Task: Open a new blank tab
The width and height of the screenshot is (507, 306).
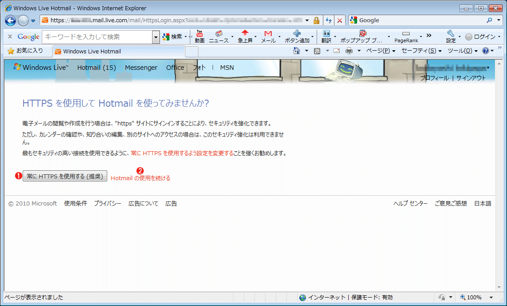Action: pyautogui.click(x=192, y=52)
